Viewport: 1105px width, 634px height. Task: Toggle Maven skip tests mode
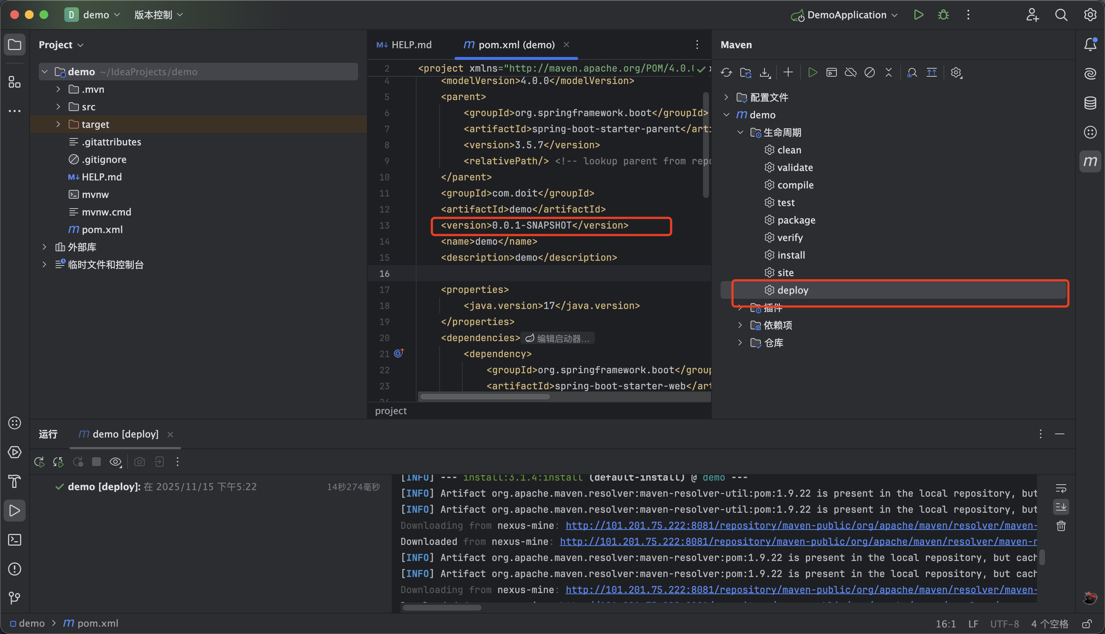pos(869,73)
